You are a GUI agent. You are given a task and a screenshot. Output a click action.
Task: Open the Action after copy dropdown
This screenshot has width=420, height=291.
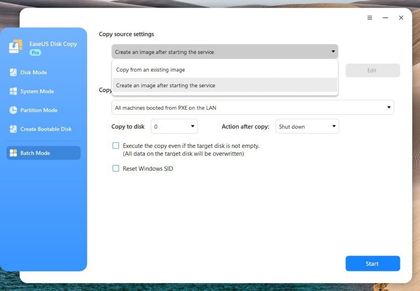(307, 127)
